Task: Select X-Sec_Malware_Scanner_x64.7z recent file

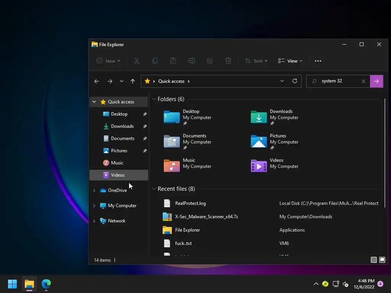Action: click(x=271, y=217)
